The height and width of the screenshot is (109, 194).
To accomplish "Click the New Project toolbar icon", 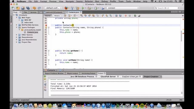I will (18, 8).
